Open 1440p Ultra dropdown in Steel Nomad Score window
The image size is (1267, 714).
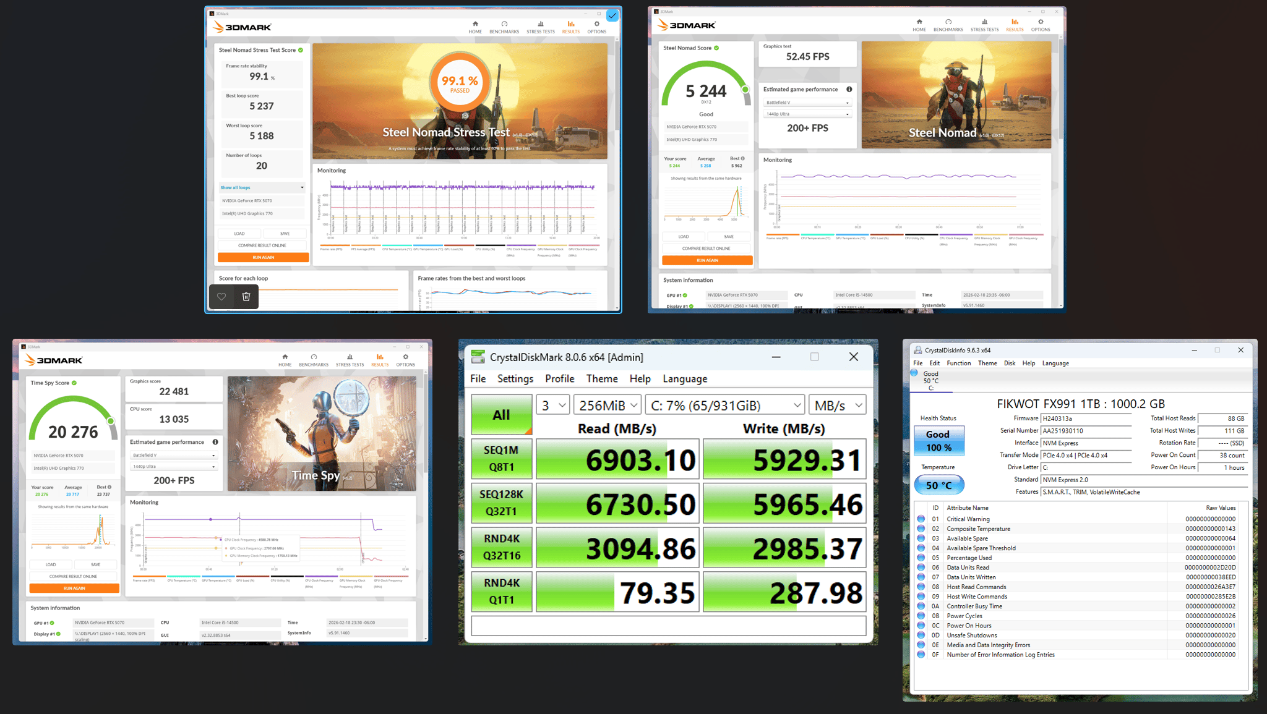pyautogui.click(x=807, y=114)
